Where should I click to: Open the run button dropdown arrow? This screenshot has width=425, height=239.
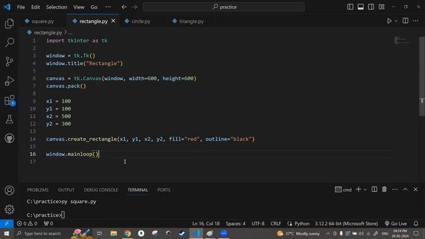pos(396,21)
